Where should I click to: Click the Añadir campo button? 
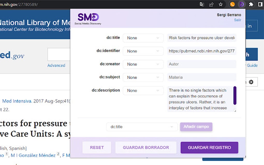point(196,127)
